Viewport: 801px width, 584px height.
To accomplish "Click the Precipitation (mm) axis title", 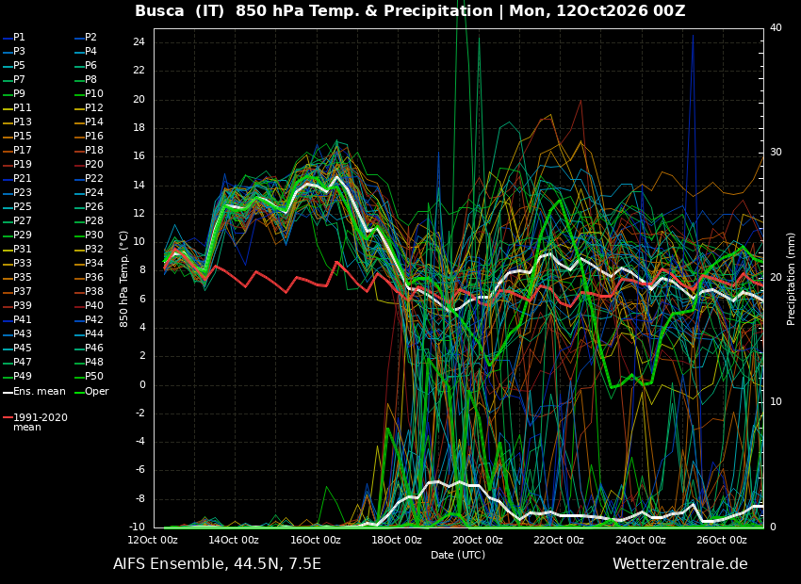I will (791, 278).
